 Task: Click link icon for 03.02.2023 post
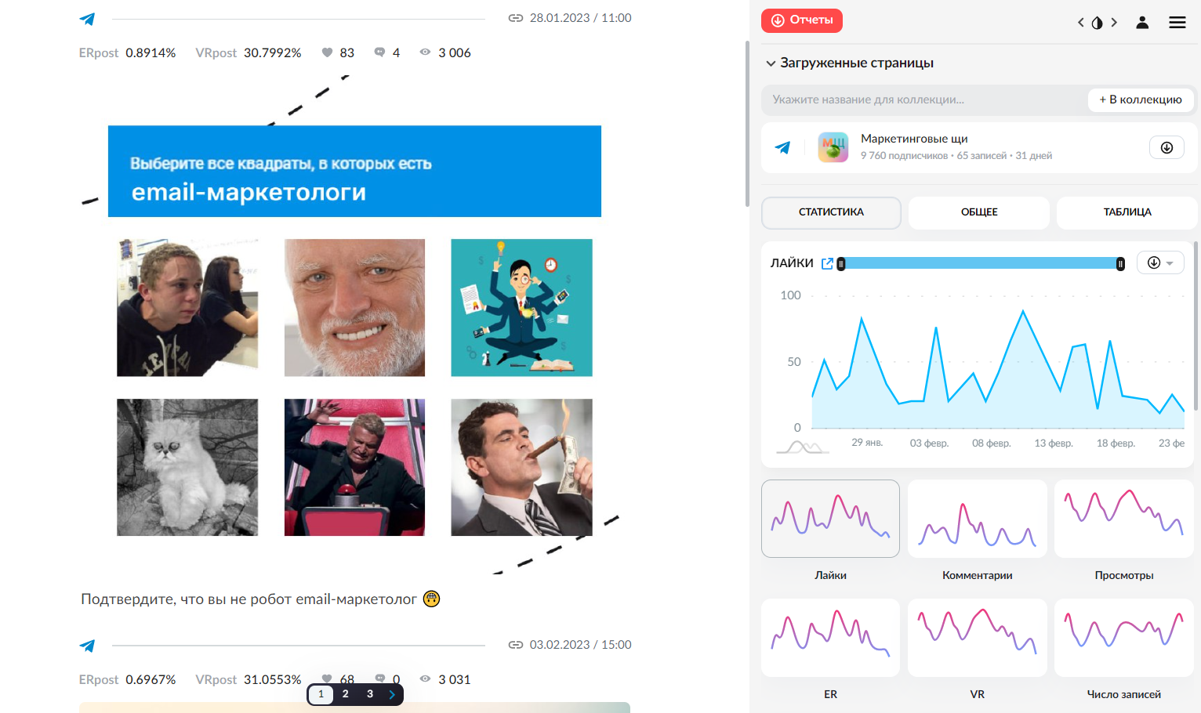pos(516,645)
